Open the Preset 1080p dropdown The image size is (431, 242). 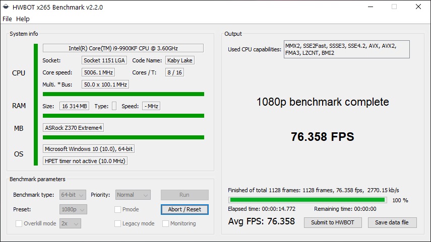[73, 209]
